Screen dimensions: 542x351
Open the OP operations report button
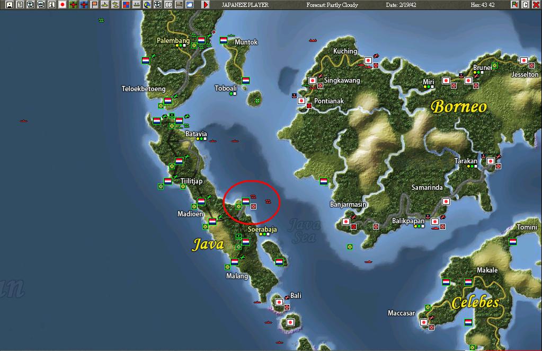pos(168,4)
